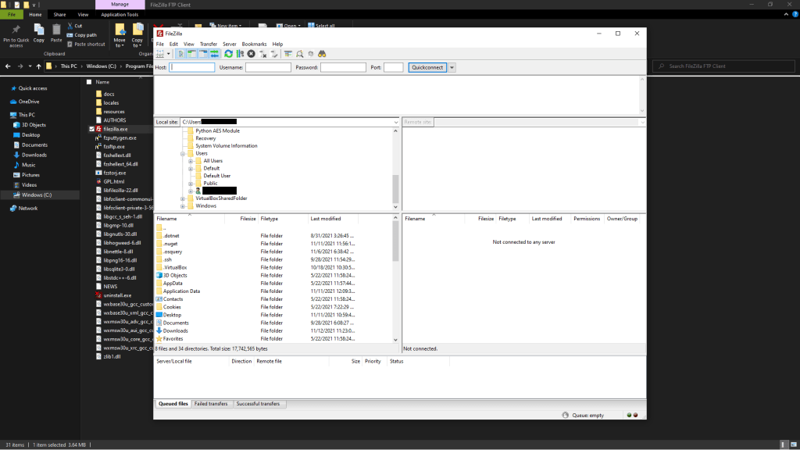Viewport: 800px width, 450px height.
Task: Click the directory comparison magnifier icon
Action: click(300, 54)
